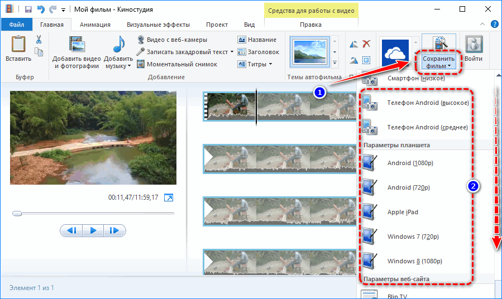This screenshot has width=502, height=299.
Task: Choose the Apple iPad preset
Action: click(426, 212)
